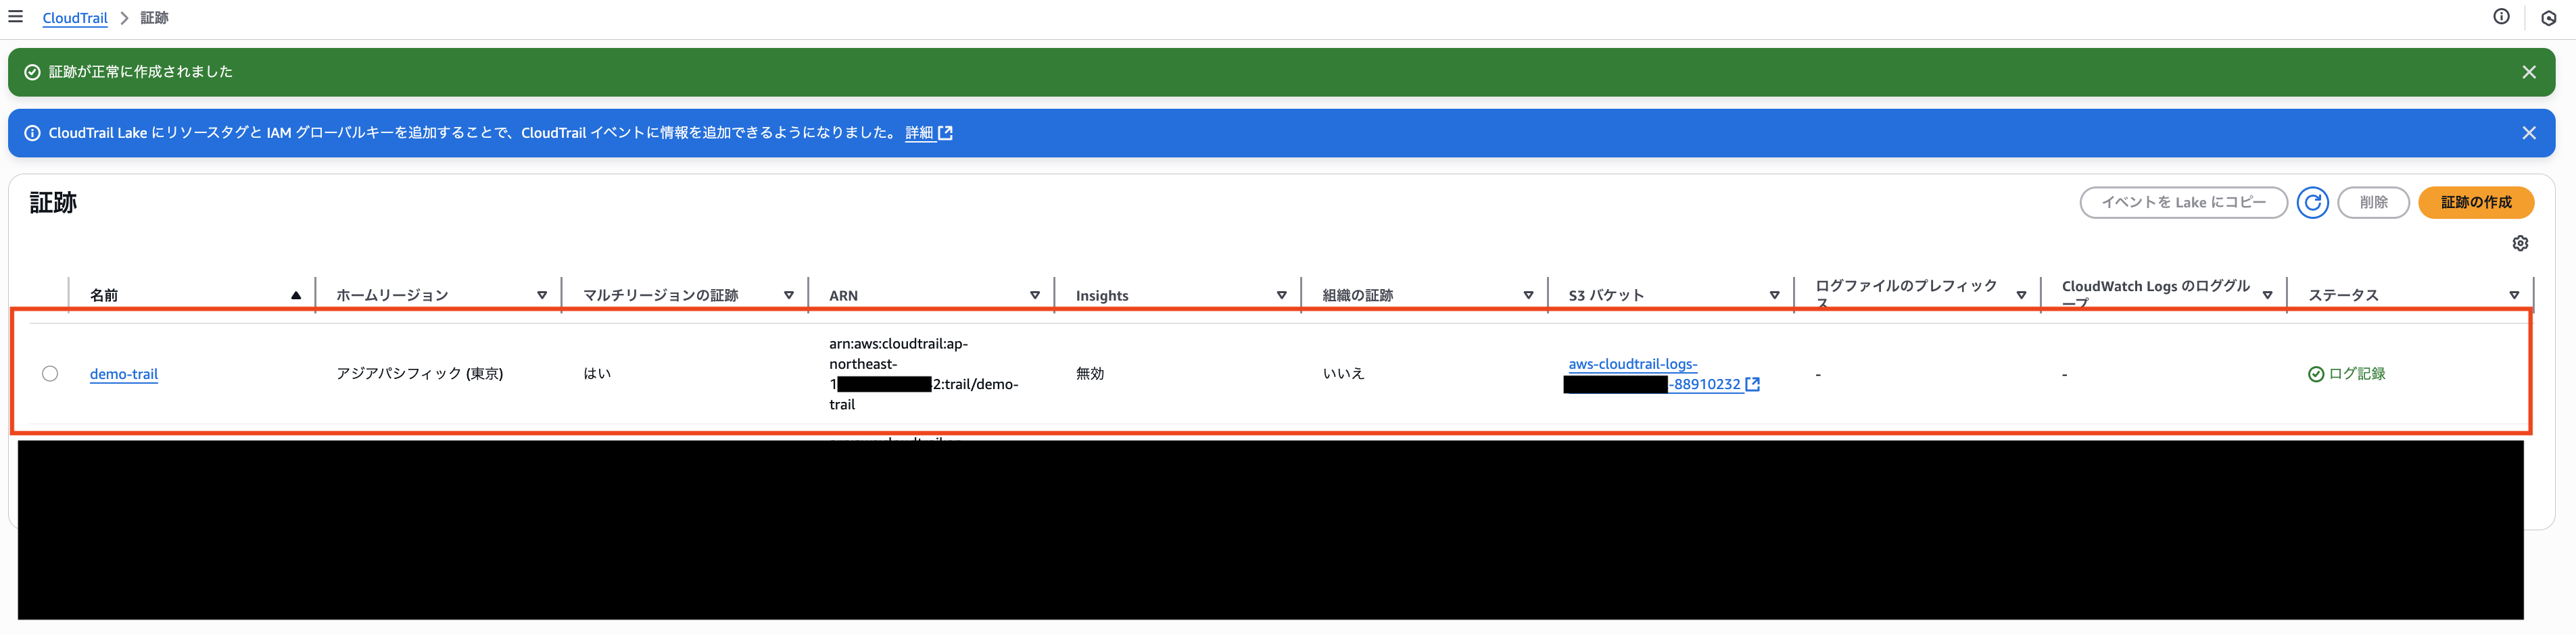Click 証跡 in the breadcrumb

tap(154, 18)
